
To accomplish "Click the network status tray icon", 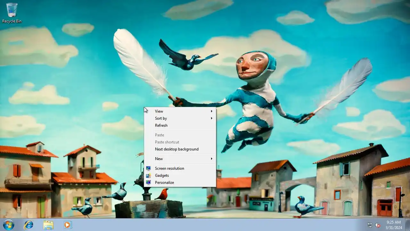I will click(370, 225).
